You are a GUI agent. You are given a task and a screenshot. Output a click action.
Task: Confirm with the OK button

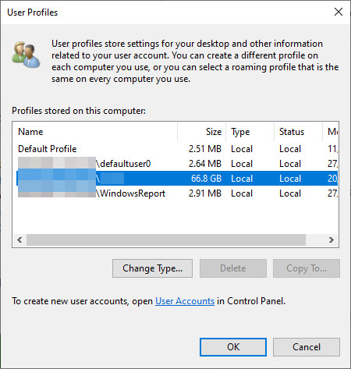[233, 347]
